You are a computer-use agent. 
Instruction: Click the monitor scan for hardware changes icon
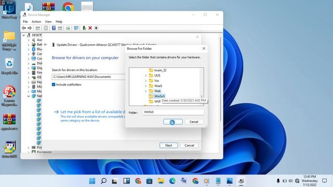click(76, 28)
